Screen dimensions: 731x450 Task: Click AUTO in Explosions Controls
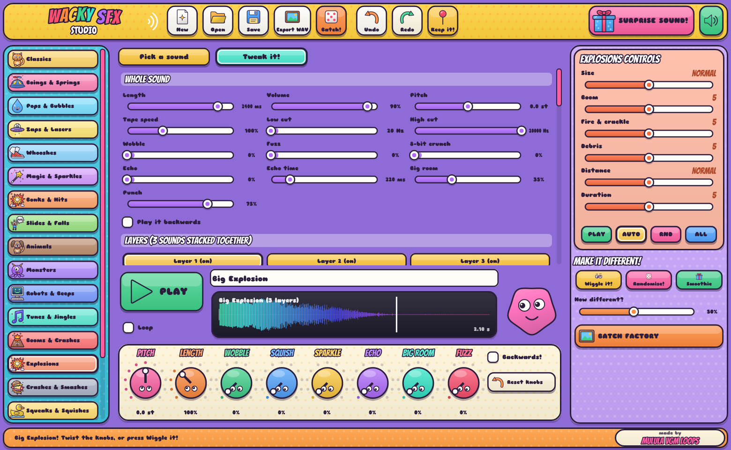(631, 234)
